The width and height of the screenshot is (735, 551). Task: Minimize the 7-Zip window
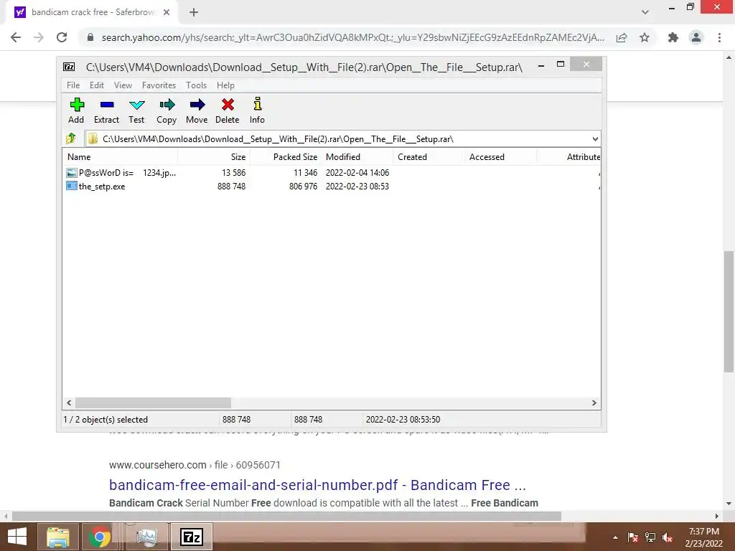pos(541,65)
